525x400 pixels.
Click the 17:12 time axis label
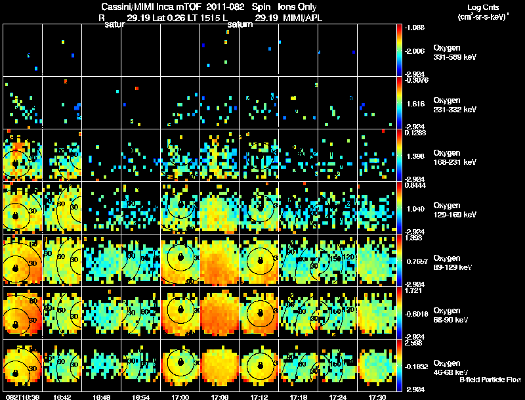(x=259, y=397)
